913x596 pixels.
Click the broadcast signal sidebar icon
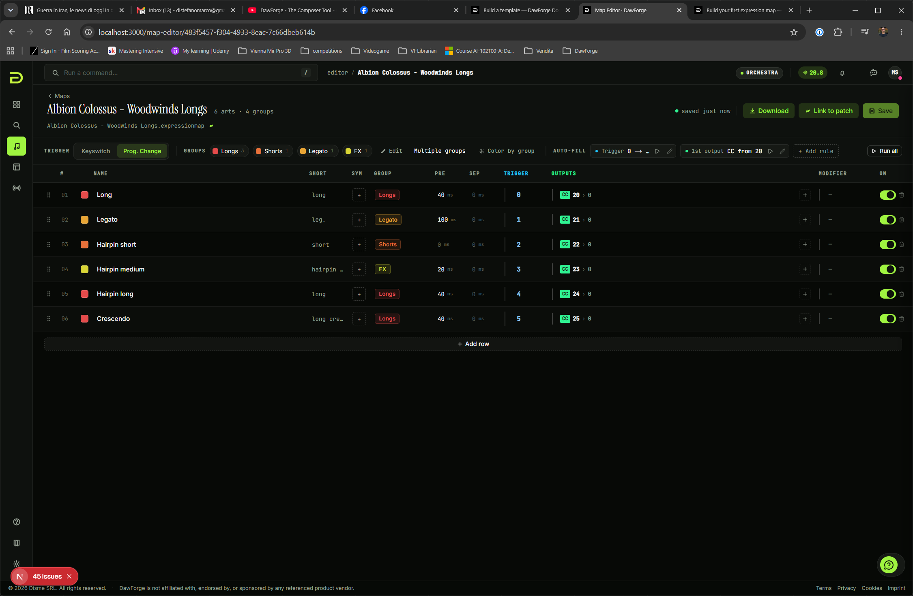16,188
